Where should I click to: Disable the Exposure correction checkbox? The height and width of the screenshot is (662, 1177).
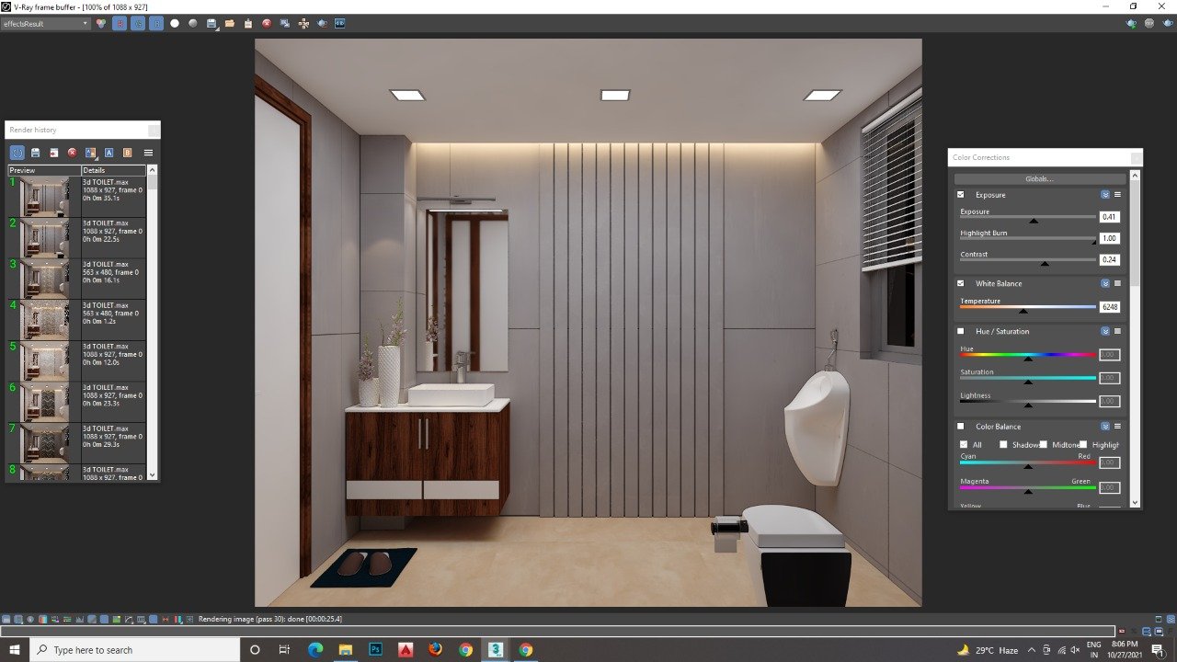coord(961,195)
